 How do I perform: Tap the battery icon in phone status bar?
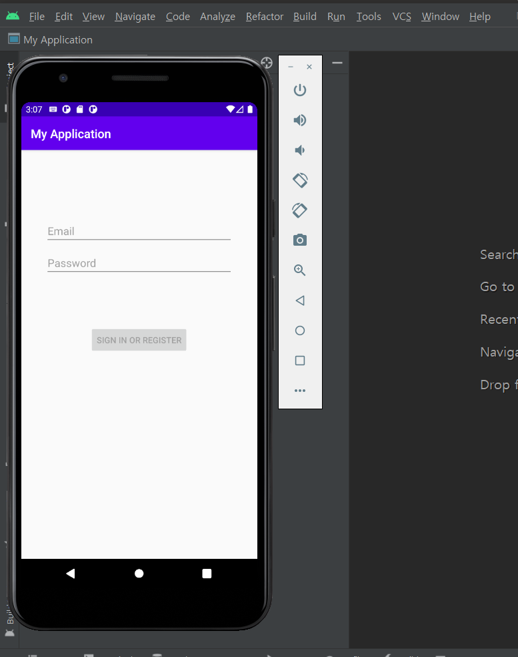pyautogui.click(x=250, y=109)
